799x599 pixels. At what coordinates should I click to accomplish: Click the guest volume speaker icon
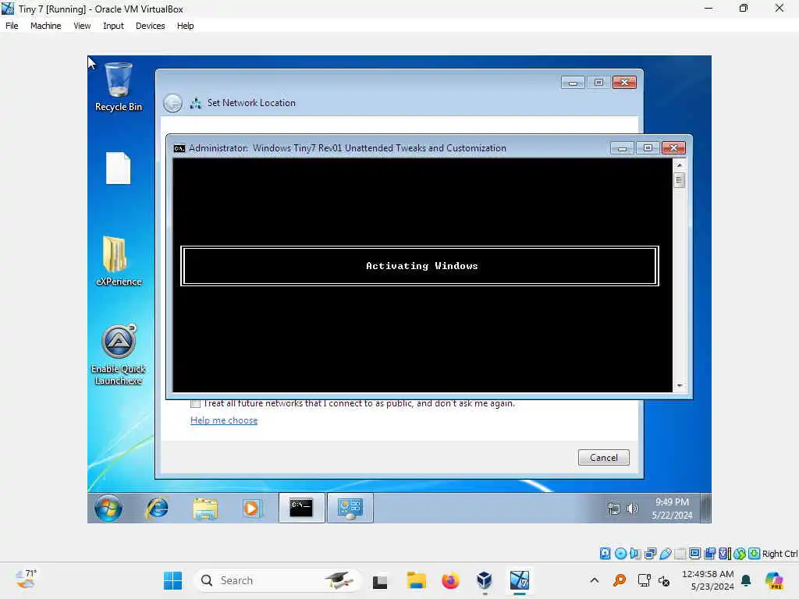click(632, 509)
